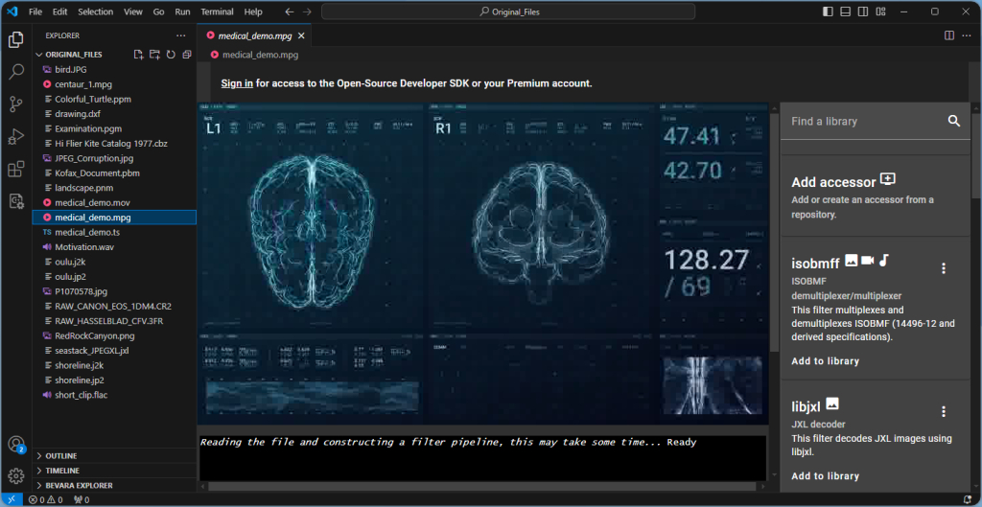Open the Manage gear icon
The width and height of the screenshot is (982, 507).
16,476
